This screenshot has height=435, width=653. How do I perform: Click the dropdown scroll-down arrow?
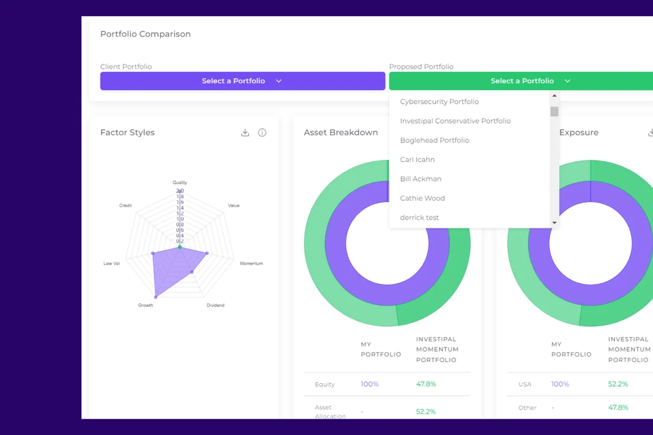coord(555,222)
